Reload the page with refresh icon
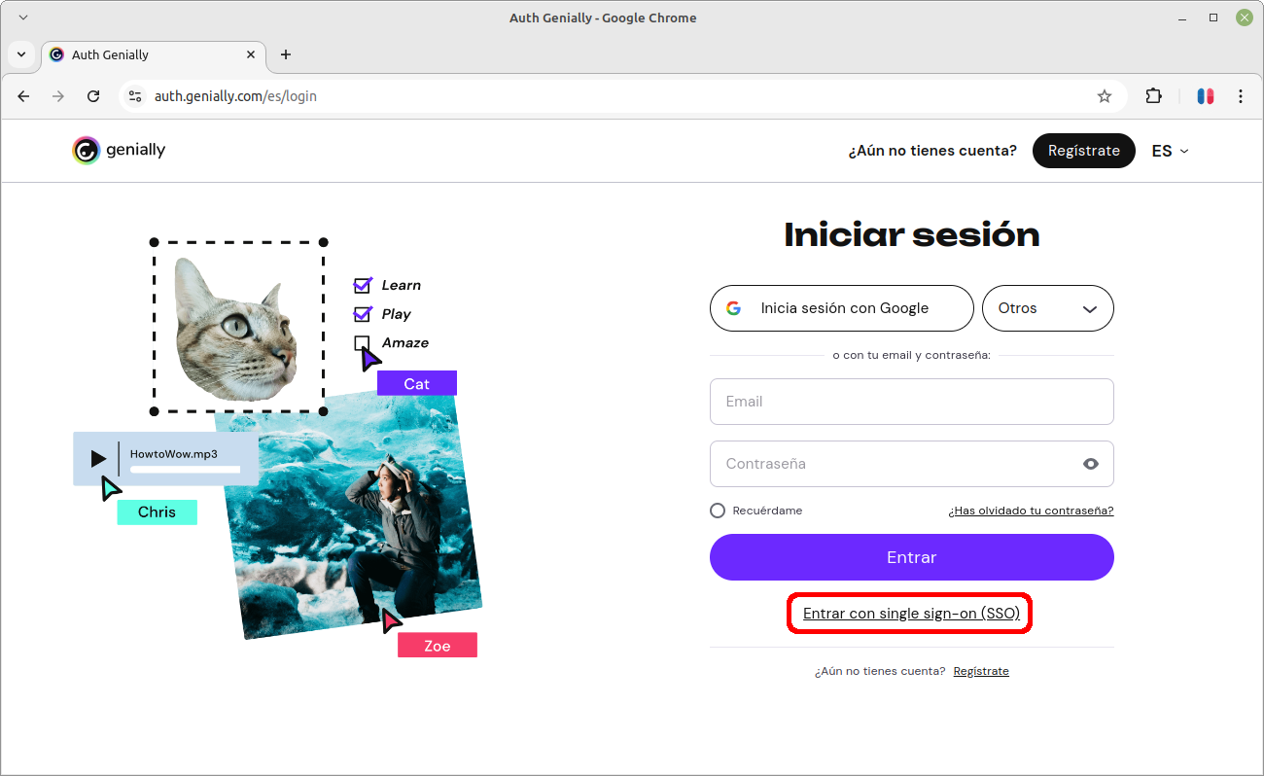This screenshot has width=1264, height=776. point(93,96)
